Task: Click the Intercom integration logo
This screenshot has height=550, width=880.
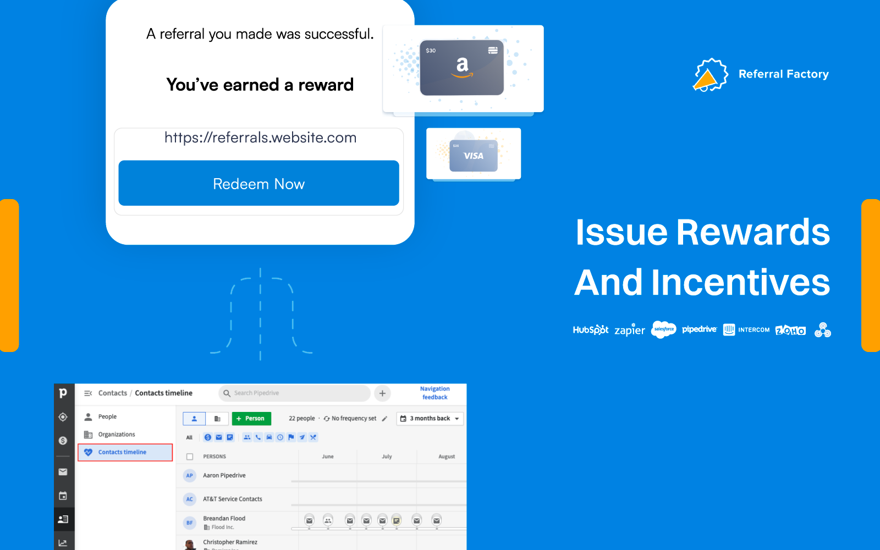Action: [746, 329]
